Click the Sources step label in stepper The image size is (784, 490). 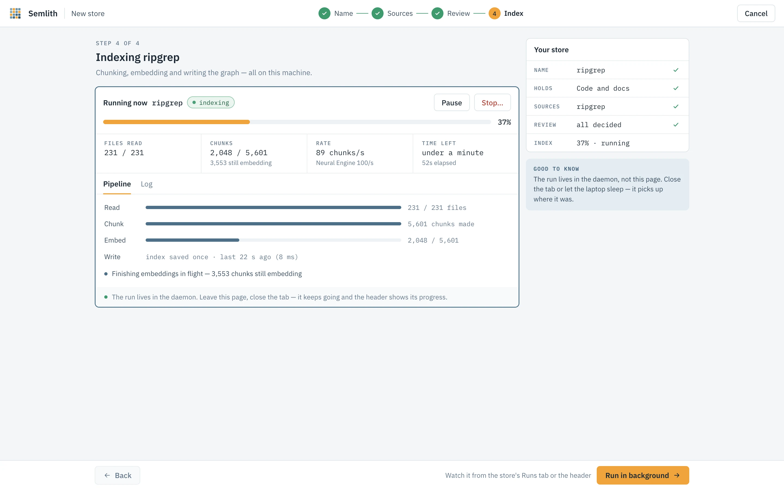pos(400,13)
